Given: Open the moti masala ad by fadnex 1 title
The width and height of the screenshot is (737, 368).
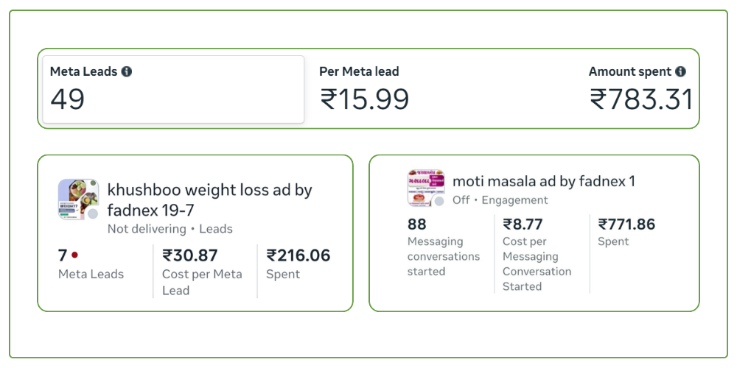Looking at the screenshot, I should click(544, 181).
